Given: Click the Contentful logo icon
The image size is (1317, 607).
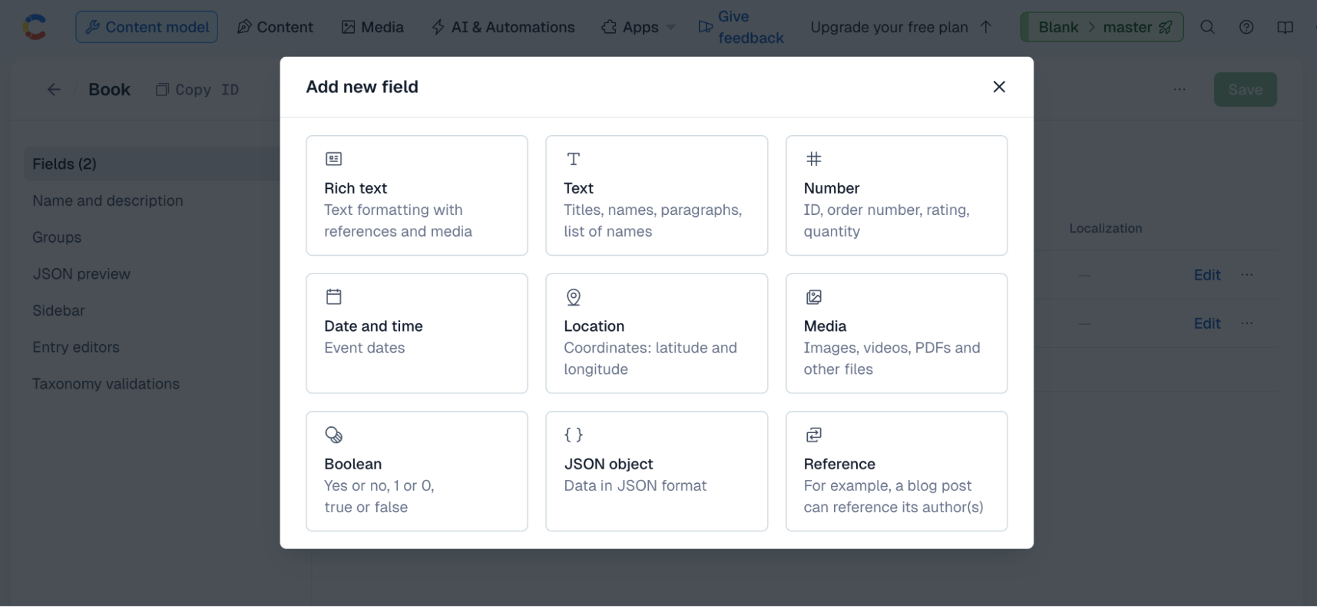Looking at the screenshot, I should 34,27.
